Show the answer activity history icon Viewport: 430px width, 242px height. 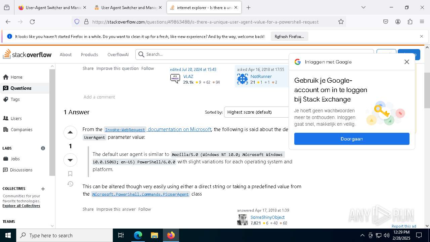tap(70, 184)
